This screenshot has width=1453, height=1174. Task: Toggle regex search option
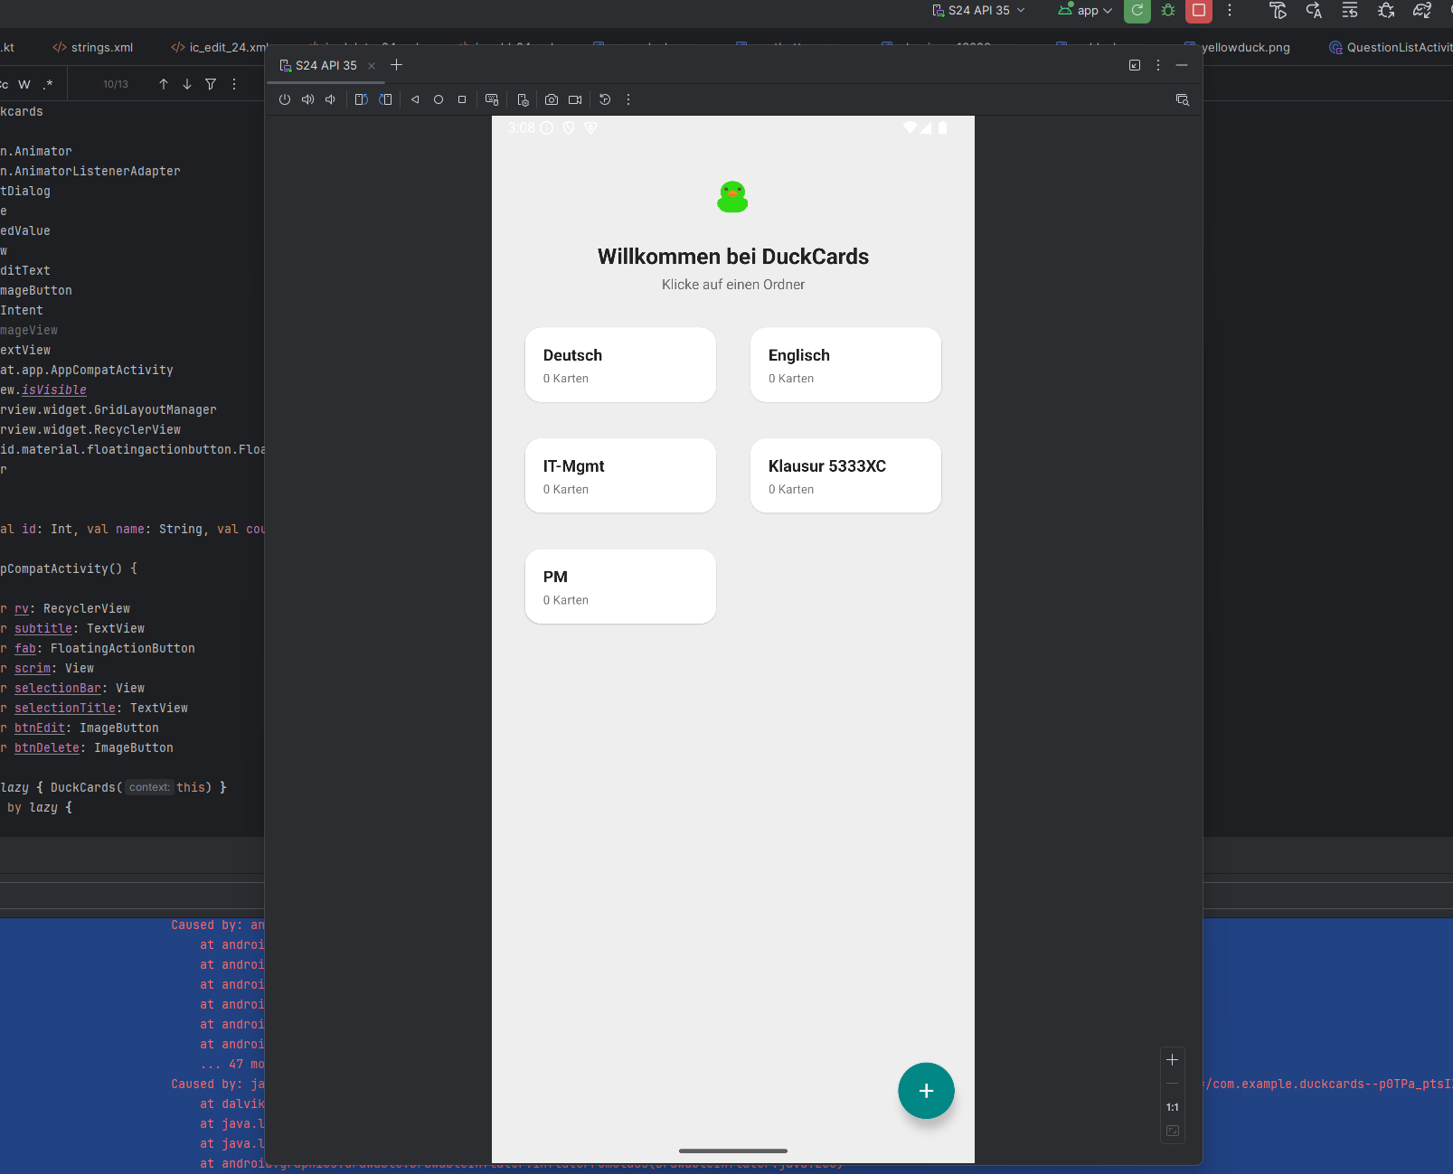48,84
